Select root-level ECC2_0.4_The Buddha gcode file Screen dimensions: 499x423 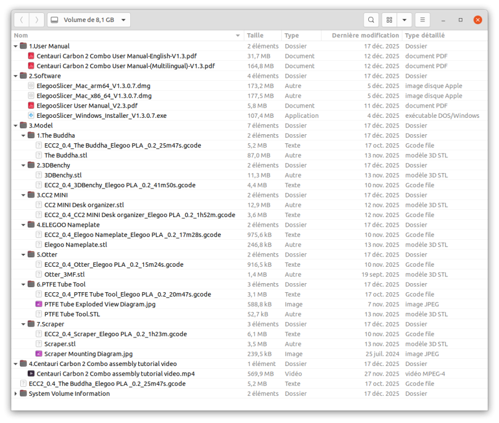107,384
